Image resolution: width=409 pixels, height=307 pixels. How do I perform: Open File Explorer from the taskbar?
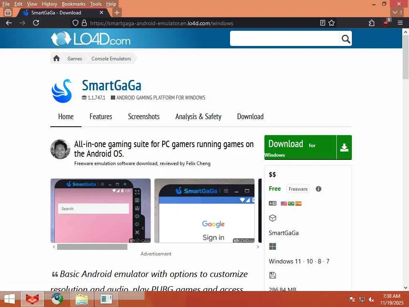(x=81, y=299)
